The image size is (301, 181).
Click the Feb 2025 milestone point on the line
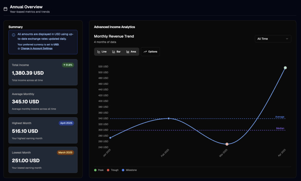coord(168,118)
